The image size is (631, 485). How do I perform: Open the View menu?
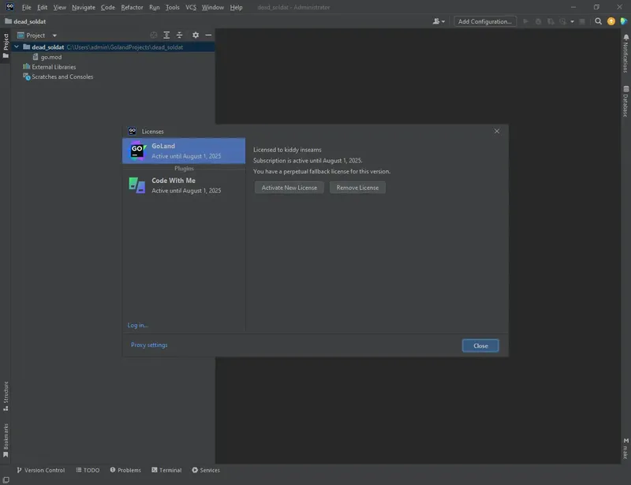coord(60,7)
